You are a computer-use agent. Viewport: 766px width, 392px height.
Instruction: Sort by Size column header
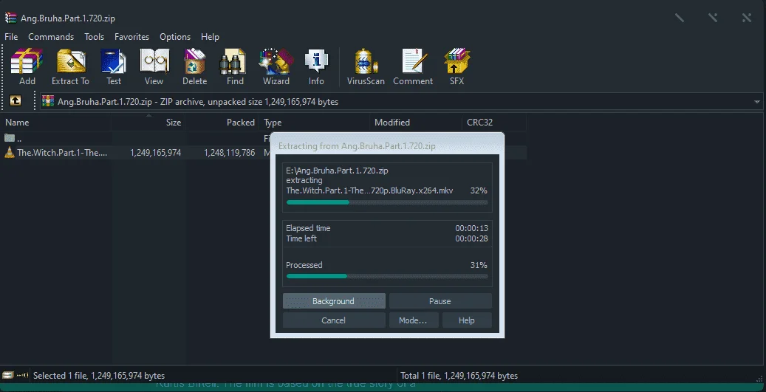(x=148, y=123)
